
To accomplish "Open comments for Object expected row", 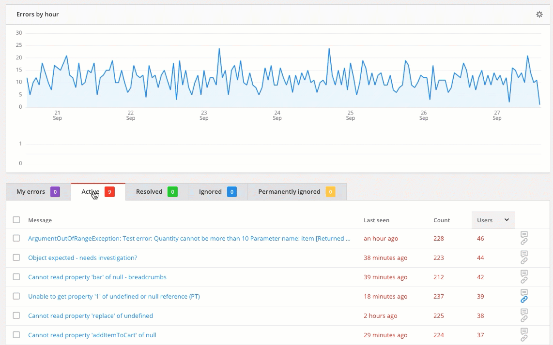I will tap(524, 254).
